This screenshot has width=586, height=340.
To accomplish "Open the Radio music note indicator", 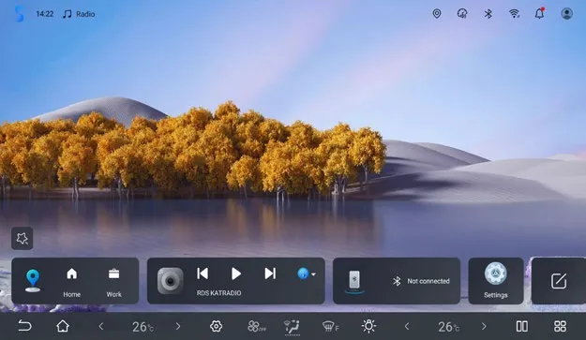I will 79,14.
